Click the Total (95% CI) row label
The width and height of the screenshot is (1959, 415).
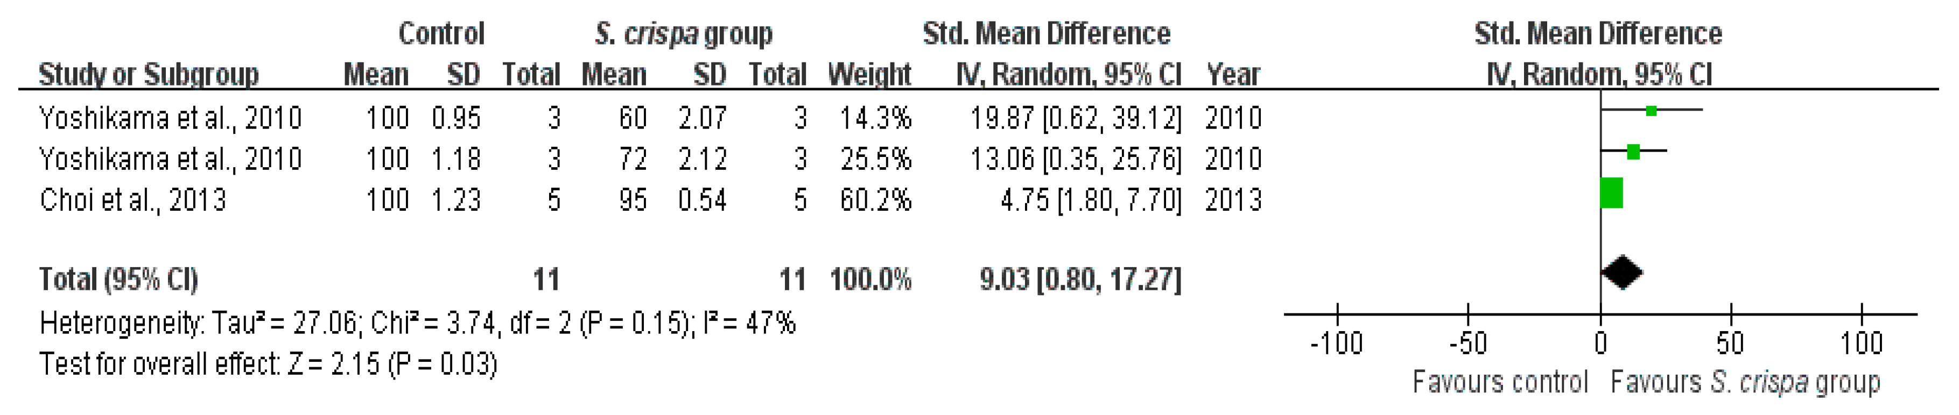[118, 280]
